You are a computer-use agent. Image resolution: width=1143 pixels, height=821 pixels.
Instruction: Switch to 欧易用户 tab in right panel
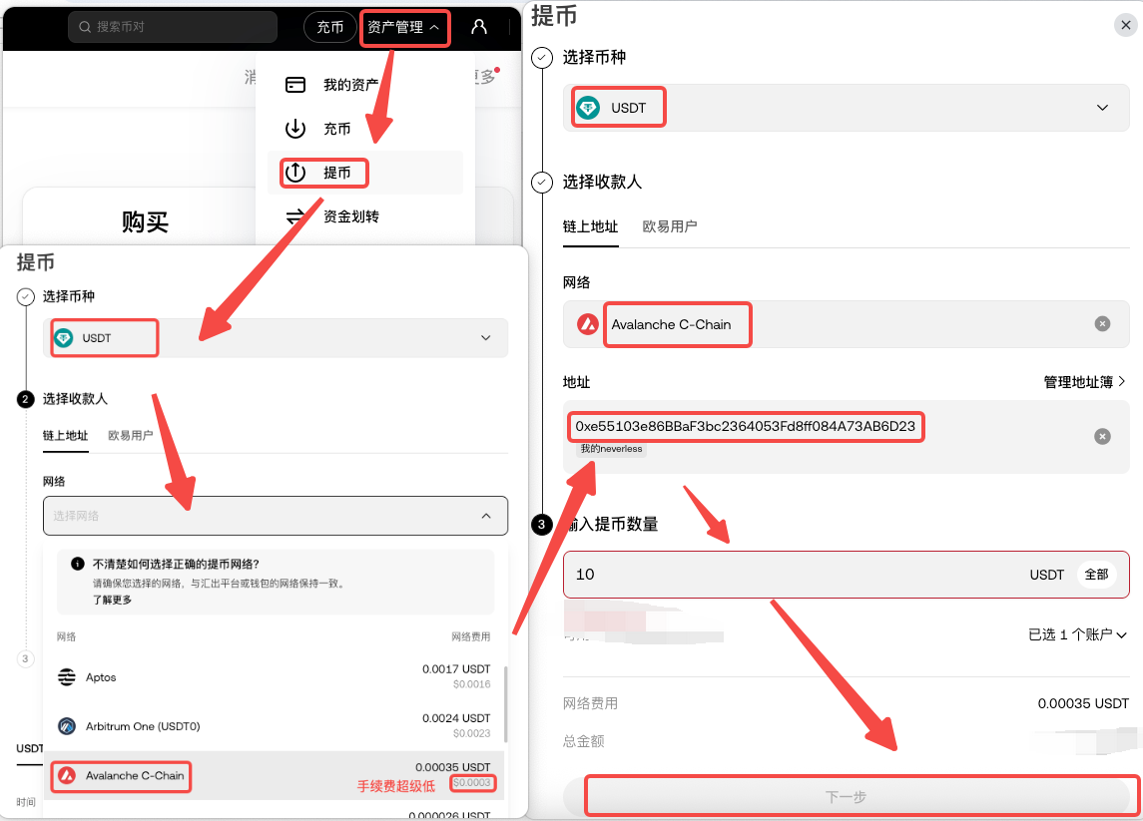670,226
